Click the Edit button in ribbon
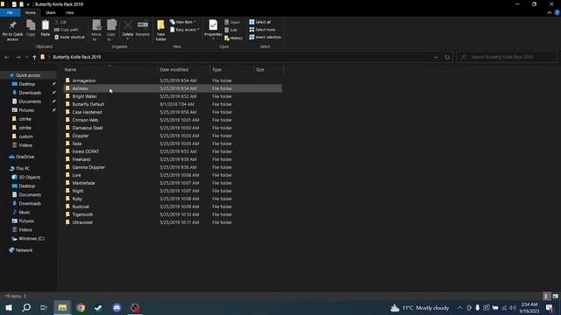Screen dimensions: 561x315 231,30
